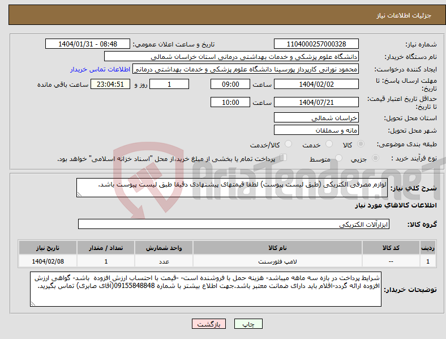
Task: Click the لامپ فلورسنت item cell
Action: tap(277, 261)
